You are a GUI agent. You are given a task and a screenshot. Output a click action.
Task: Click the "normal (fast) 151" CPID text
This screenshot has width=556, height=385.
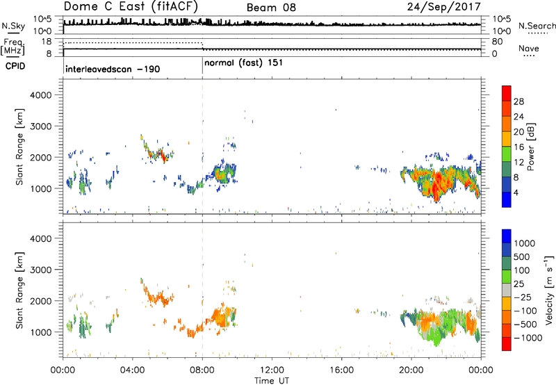pyautogui.click(x=244, y=63)
